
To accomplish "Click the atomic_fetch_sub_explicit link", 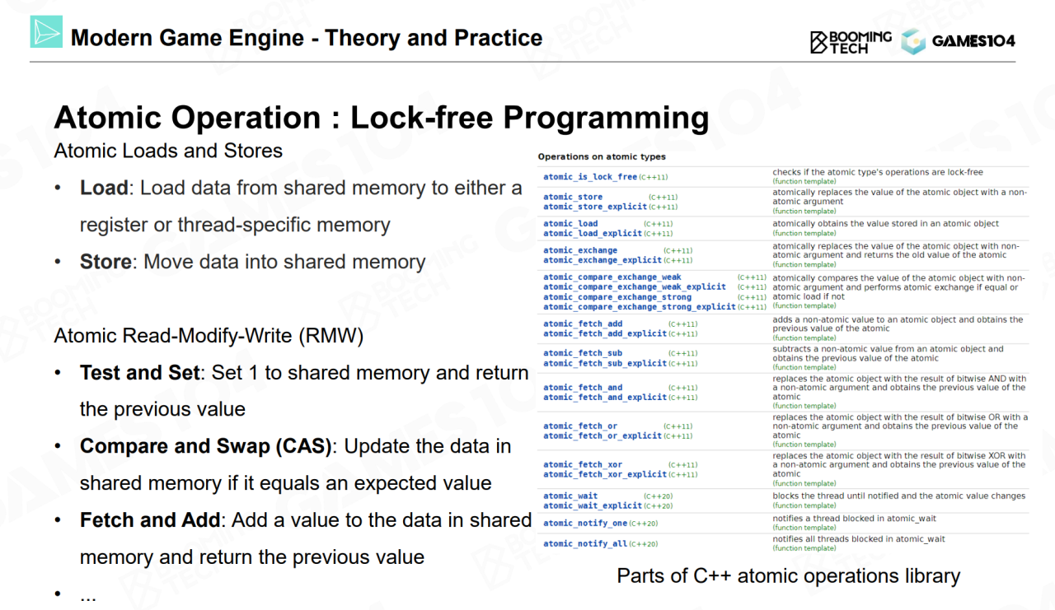I will (x=604, y=363).
